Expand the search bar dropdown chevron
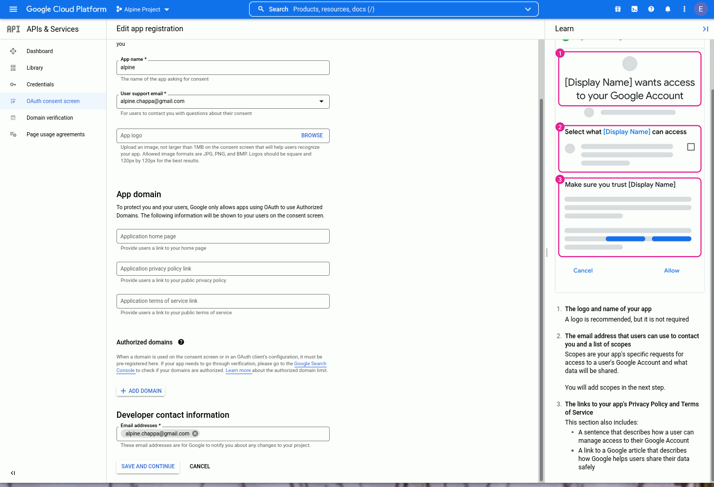Screen dimensions: 714x487 point(528,9)
